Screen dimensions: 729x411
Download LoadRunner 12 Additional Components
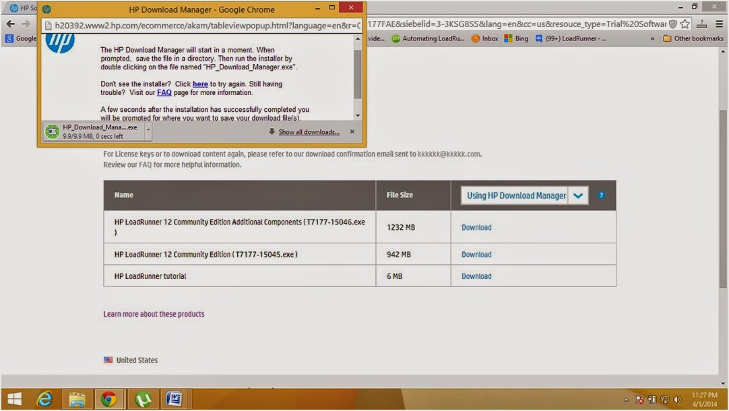tap(476, 227)
